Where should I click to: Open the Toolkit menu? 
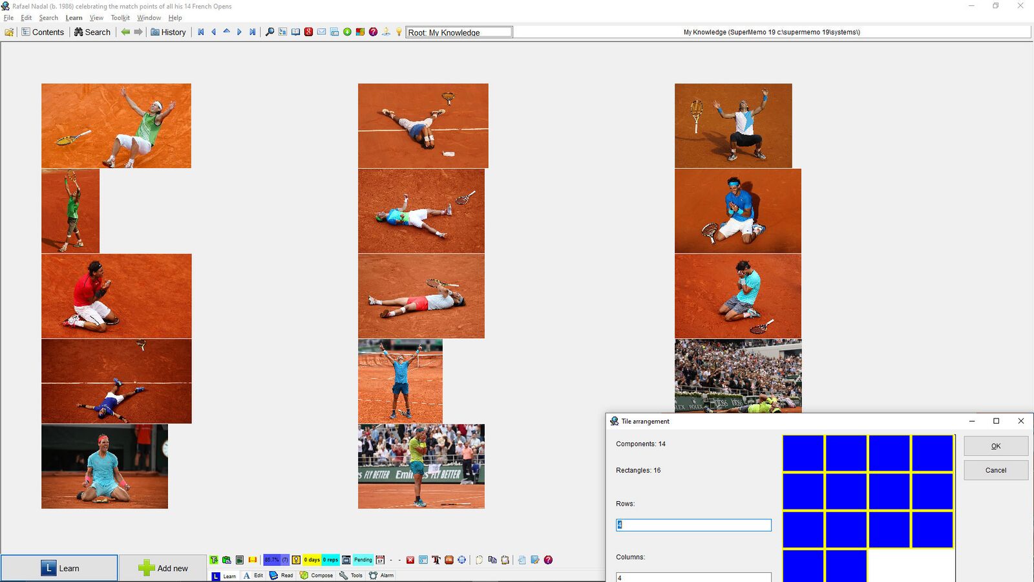[x=120, y=17]
